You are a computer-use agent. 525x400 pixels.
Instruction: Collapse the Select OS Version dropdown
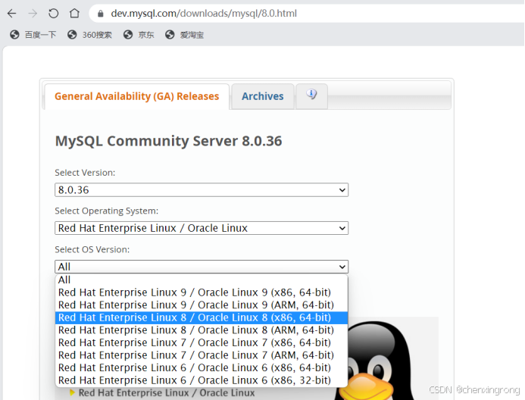[202, 267]
